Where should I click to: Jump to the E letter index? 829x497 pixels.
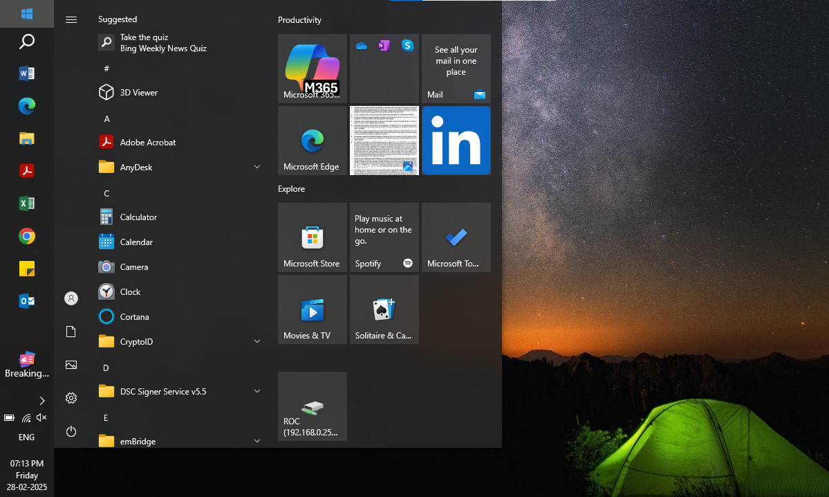[106, 417]
